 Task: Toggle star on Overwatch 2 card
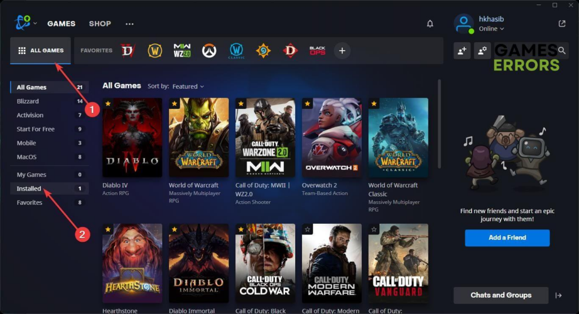[x=307, y=104]
